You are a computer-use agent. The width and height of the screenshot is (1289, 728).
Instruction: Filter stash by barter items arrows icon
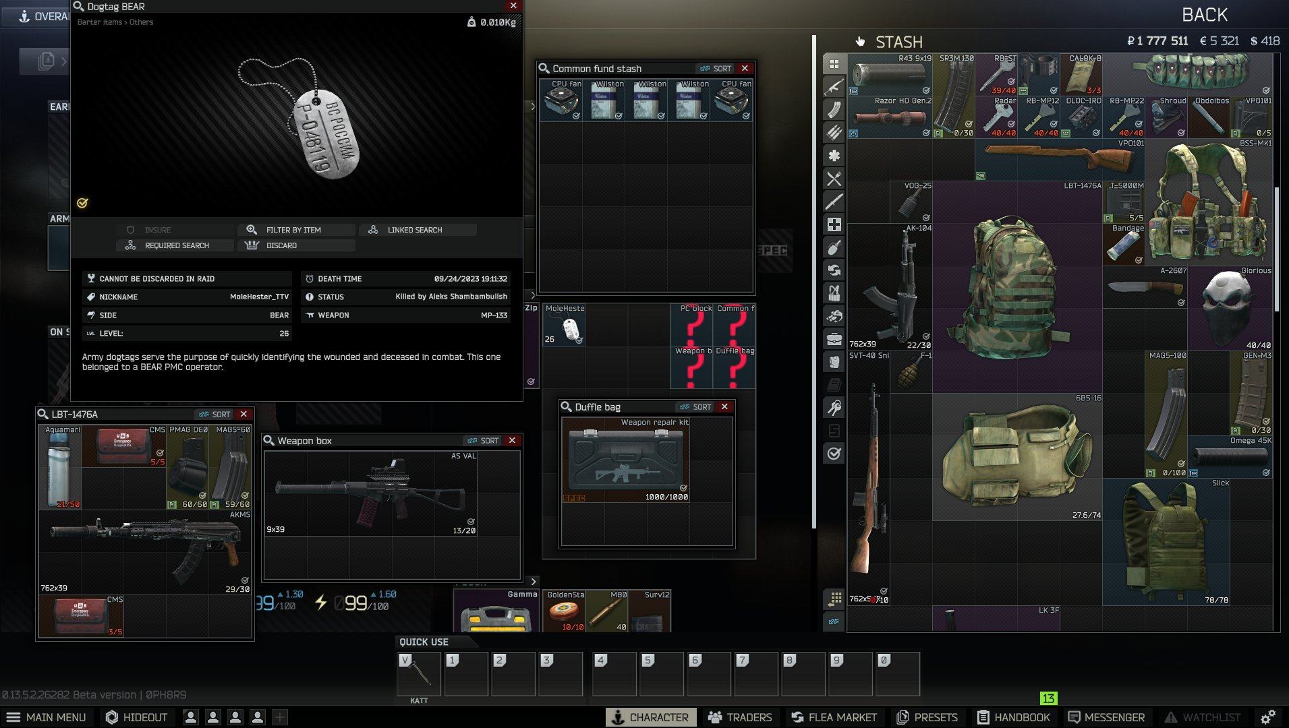pos(834,270)
